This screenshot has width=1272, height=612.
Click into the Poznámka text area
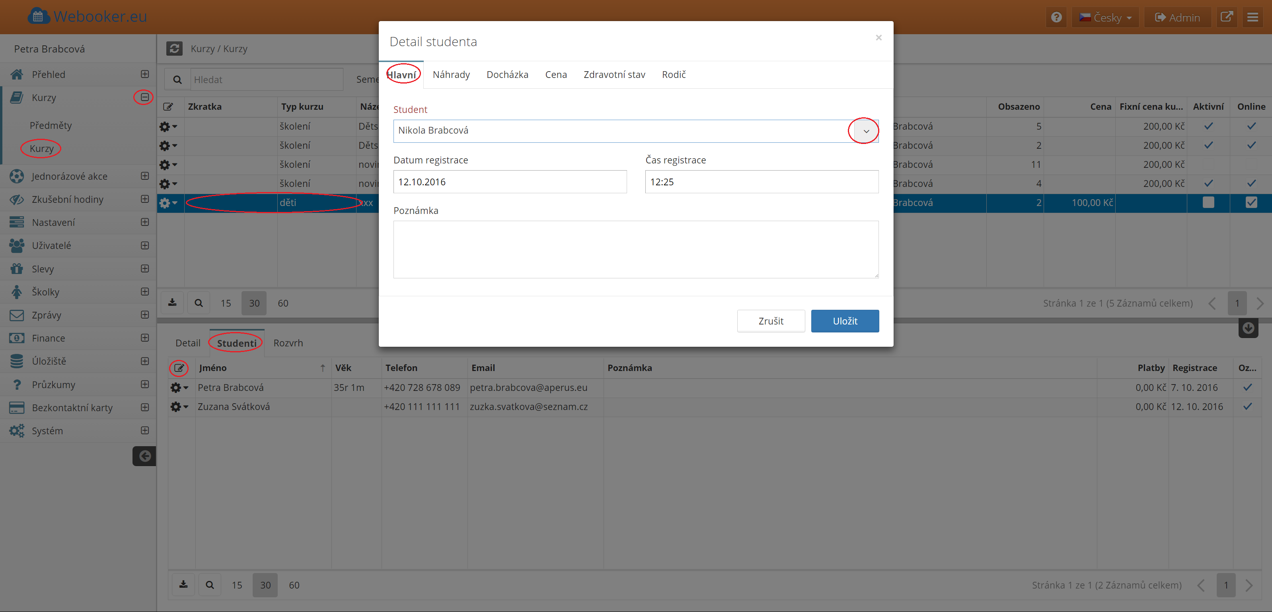635,249
